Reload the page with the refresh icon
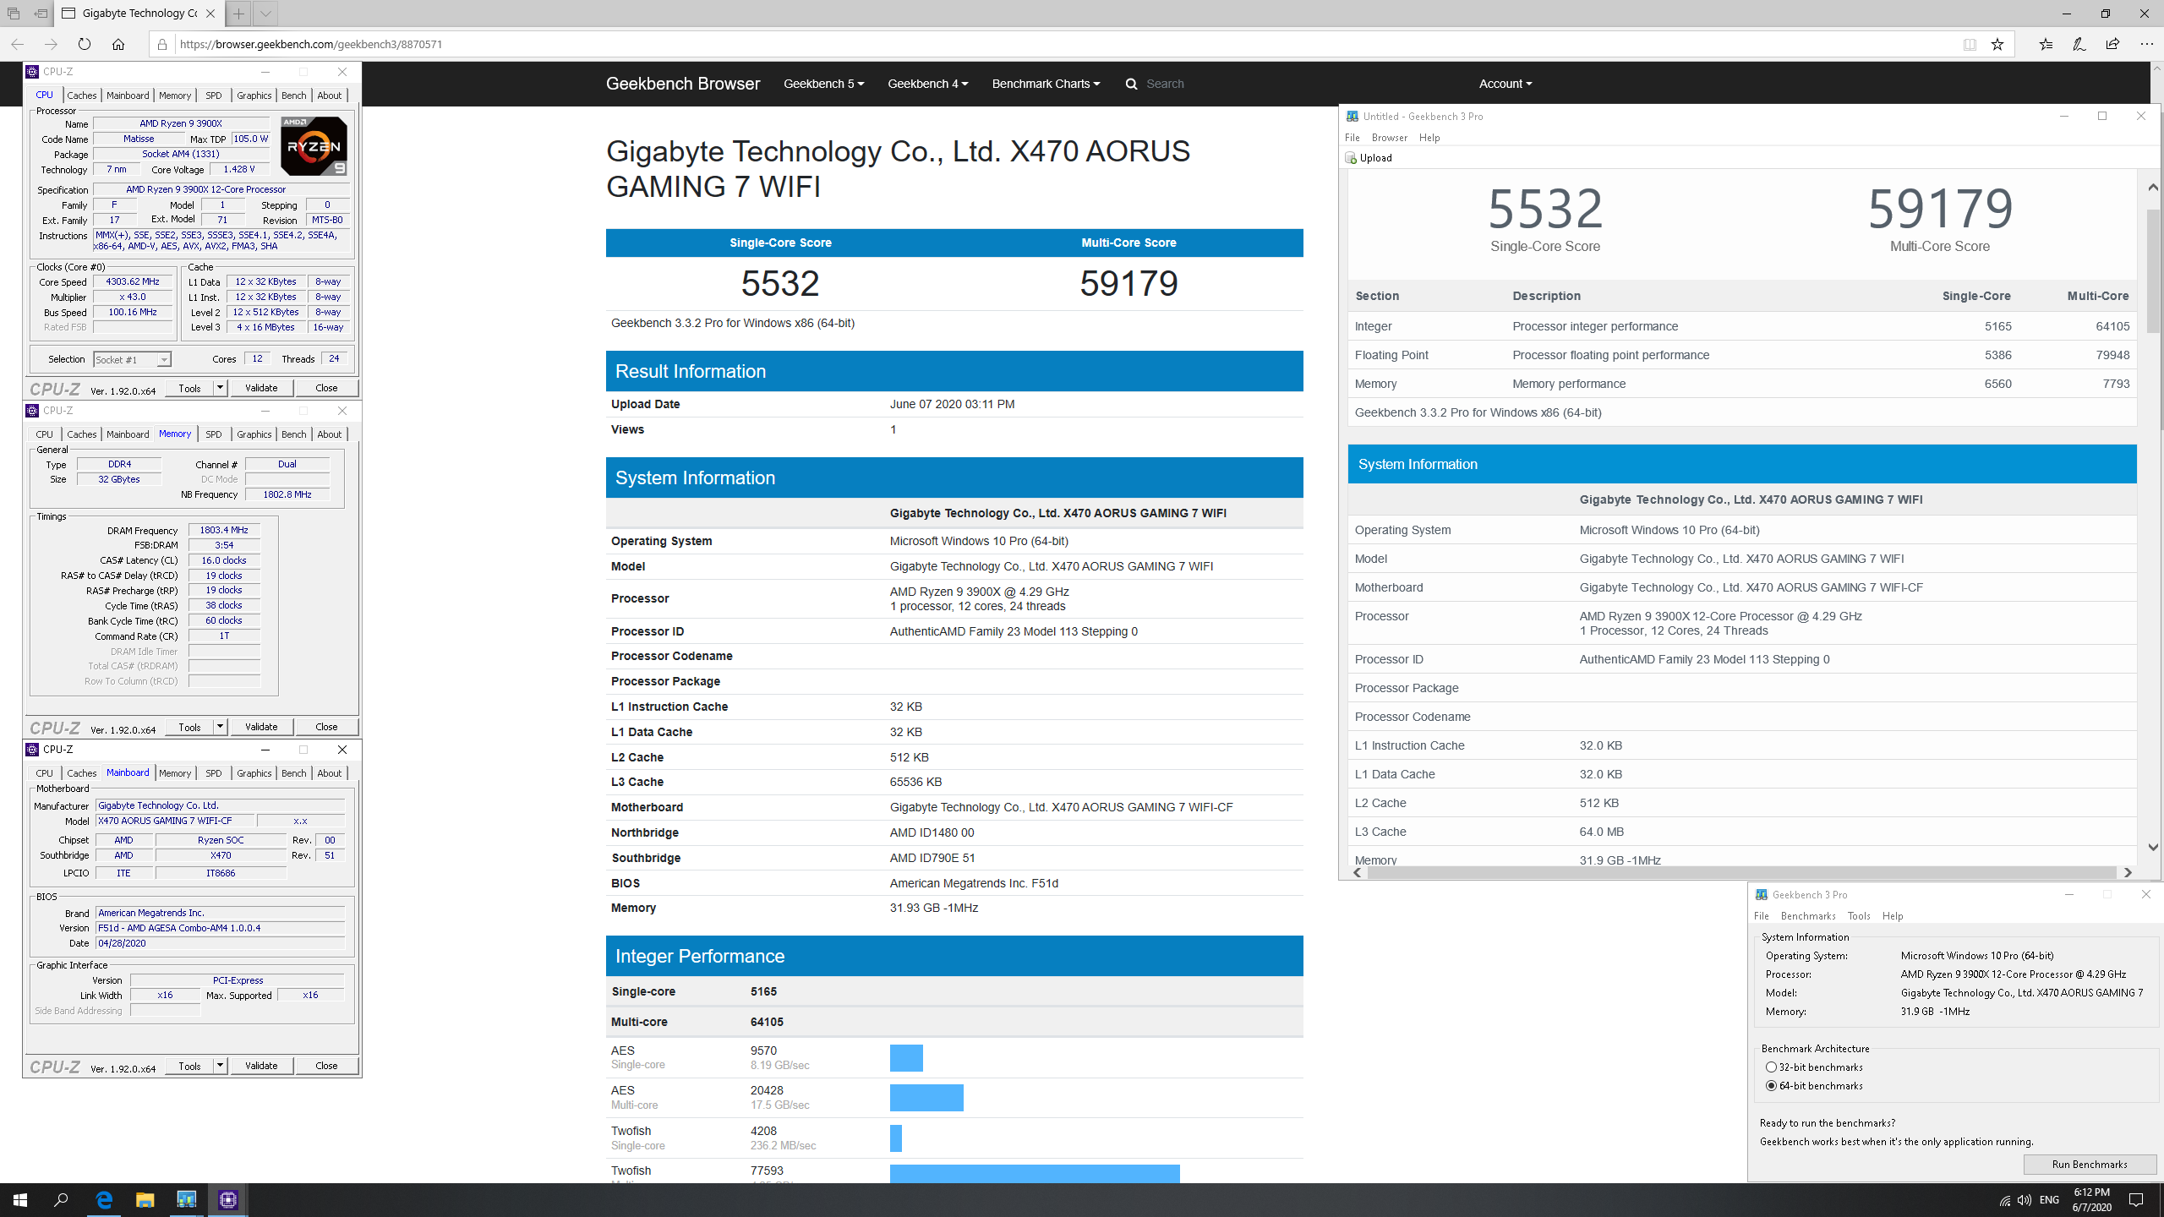The width and height of the screenshot is (2164, 1217). click(x=84, y=44)
